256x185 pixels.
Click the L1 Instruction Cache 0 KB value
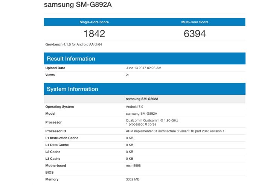point(130,138)
